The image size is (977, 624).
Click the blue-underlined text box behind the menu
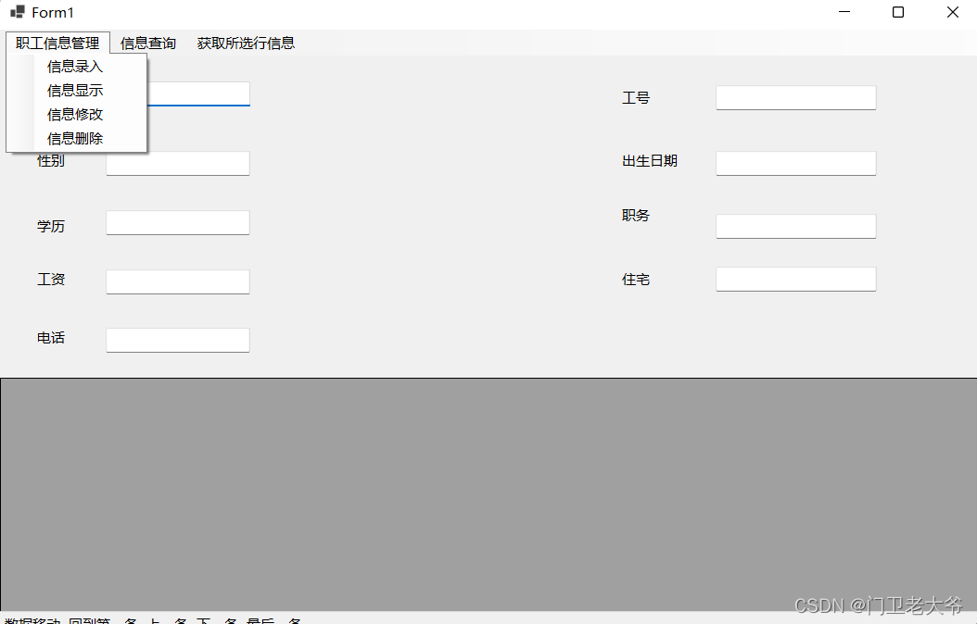pos(198,94)
